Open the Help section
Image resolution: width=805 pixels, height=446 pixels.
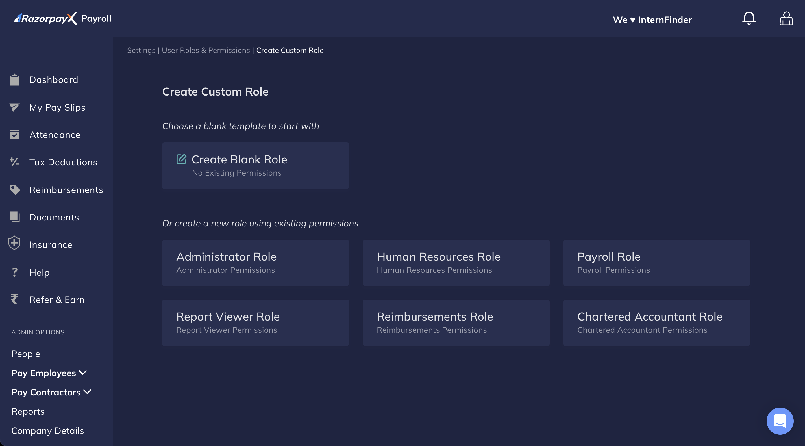pos(39,272)
